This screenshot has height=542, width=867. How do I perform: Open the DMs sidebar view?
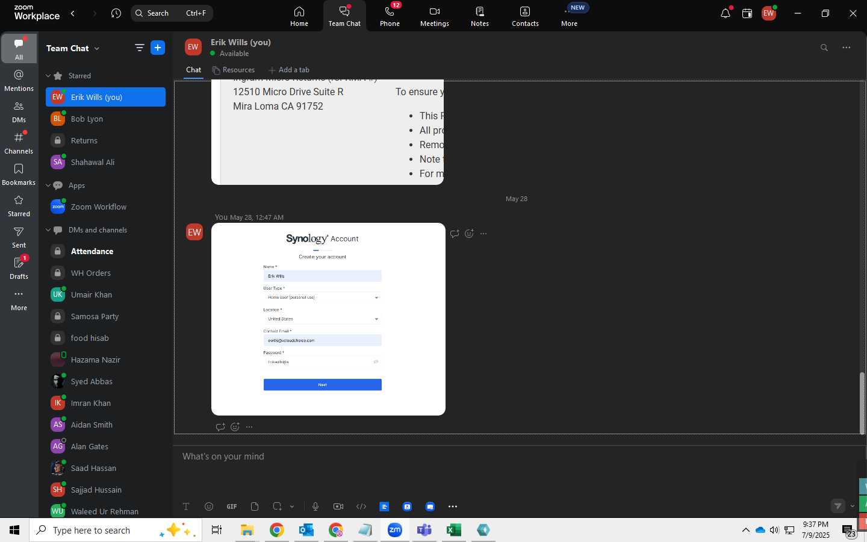point(19,112)
